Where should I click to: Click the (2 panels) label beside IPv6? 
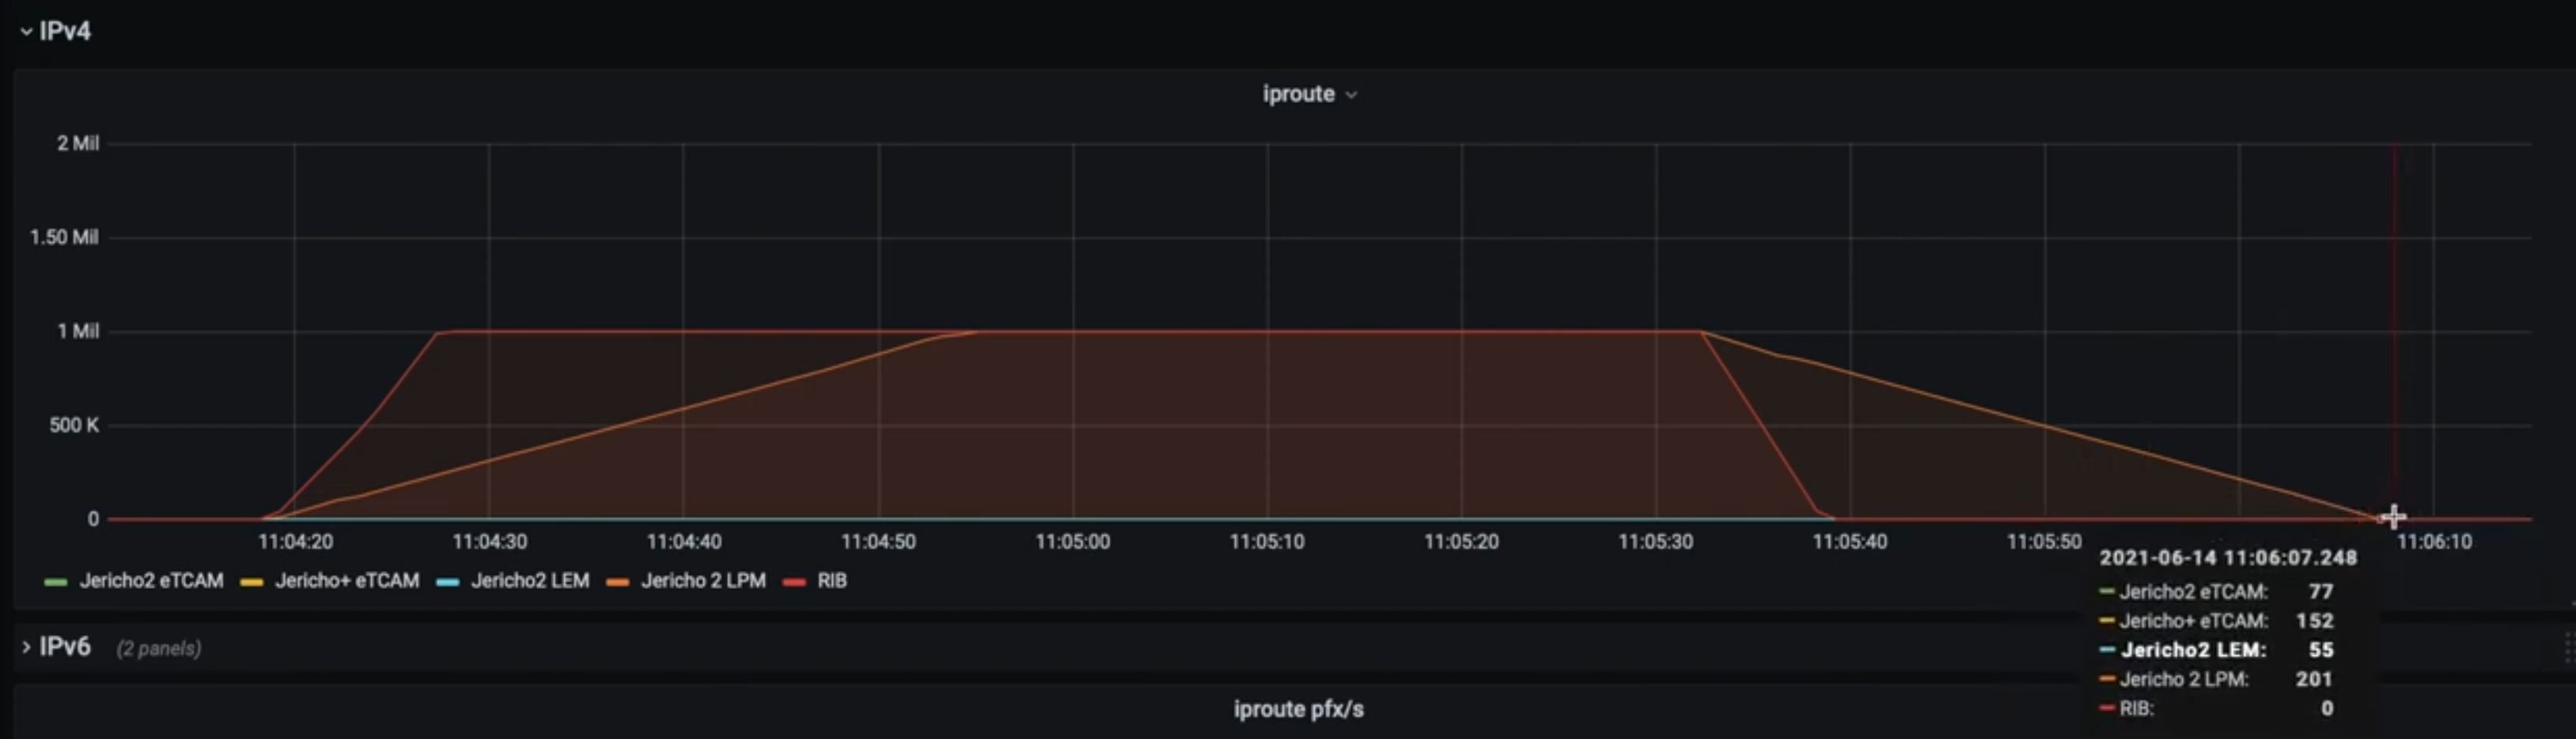(x=159, y=649)
